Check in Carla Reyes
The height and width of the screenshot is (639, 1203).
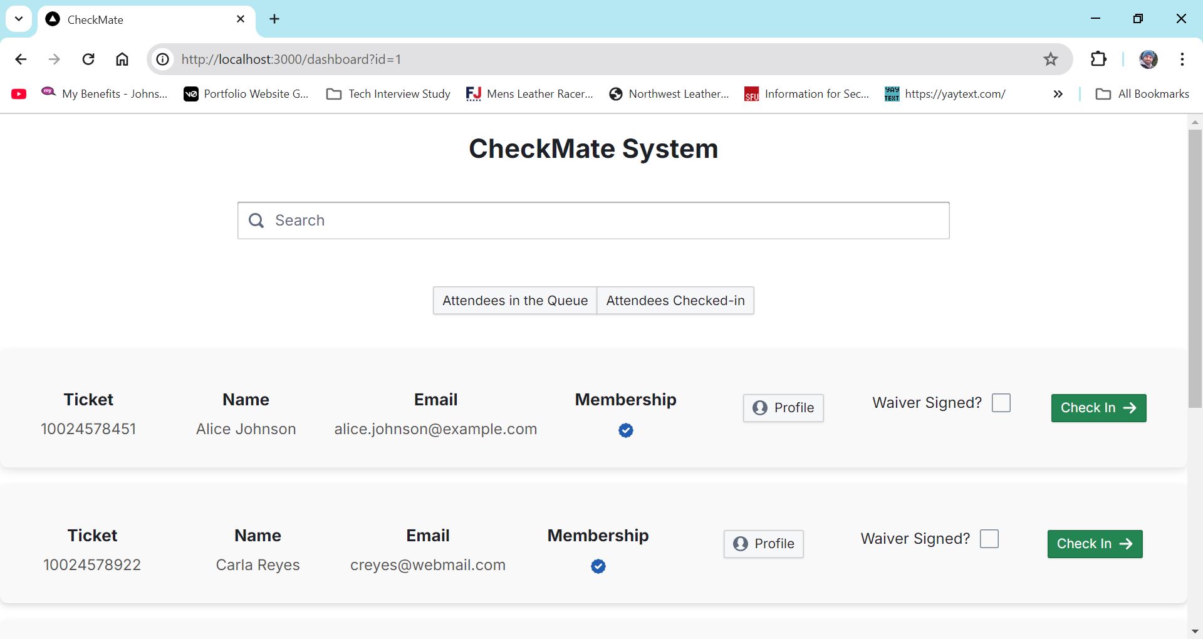tap(1095, 544)
